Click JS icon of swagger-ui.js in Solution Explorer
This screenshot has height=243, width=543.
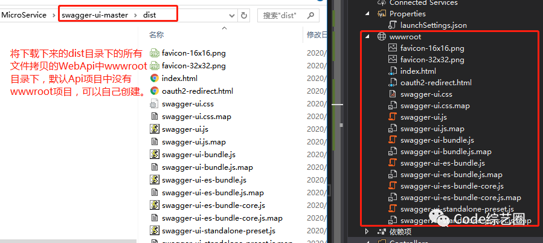tap(393, 117)
